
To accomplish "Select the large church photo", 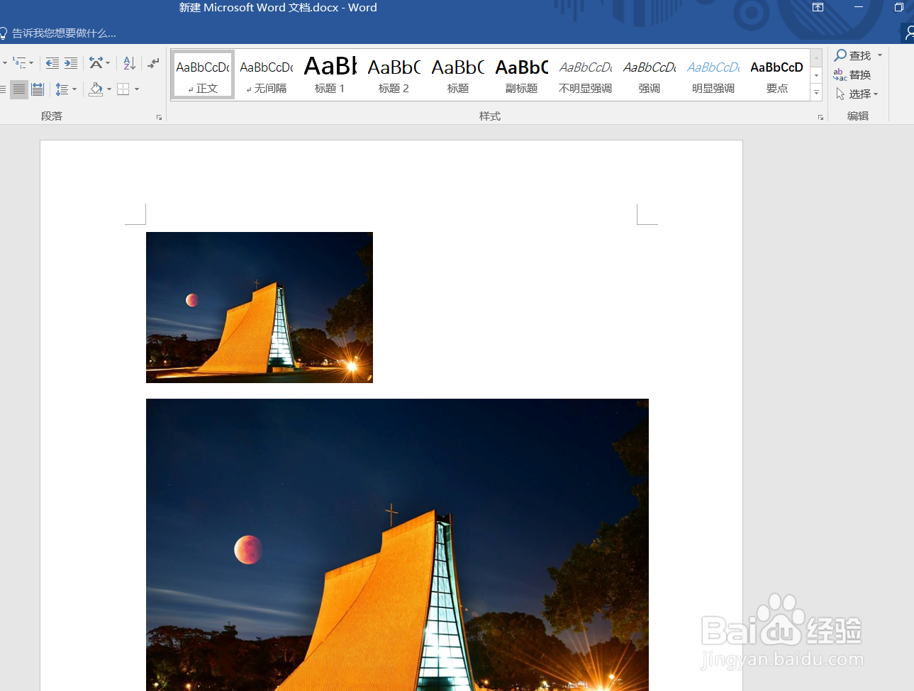I will (397, 545).
